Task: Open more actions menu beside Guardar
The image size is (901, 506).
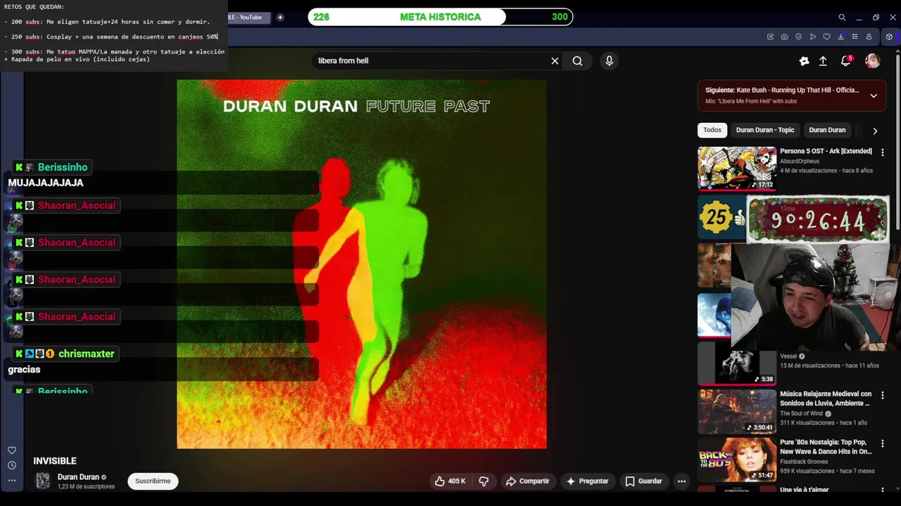Action: coord(681,481)
